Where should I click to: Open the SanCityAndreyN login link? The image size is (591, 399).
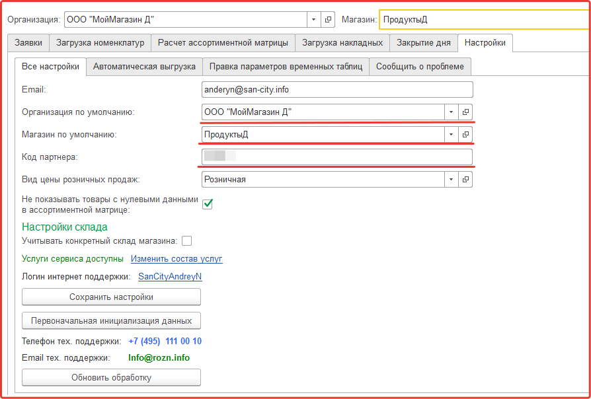pyautogui.click(x=170, y=277)
